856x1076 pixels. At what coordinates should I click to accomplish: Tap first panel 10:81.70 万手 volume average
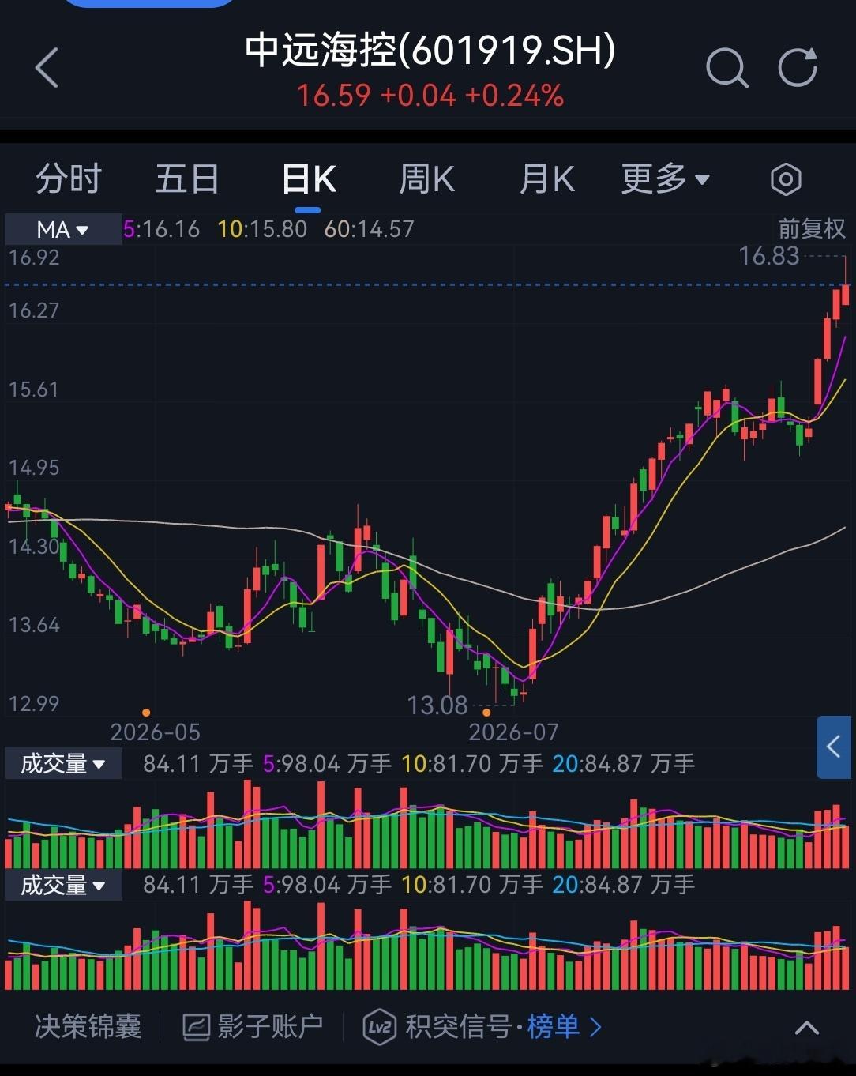pyautogui.click(x=472, y=764)
